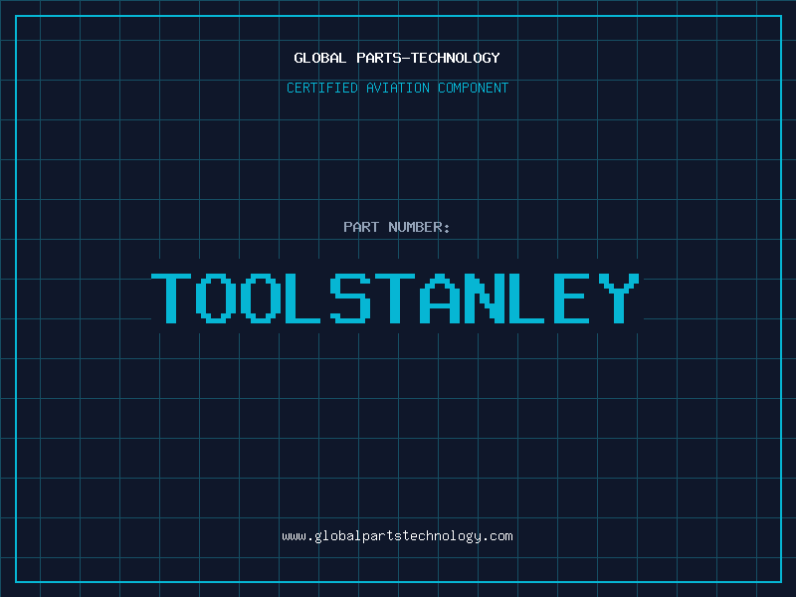Select the TOOLSTANLEY part number text
Viewport: 796px width, 597px height.
tap(395, 298)
